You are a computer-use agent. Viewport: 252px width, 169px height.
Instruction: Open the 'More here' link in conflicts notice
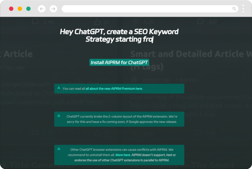[x=123, y=155]
